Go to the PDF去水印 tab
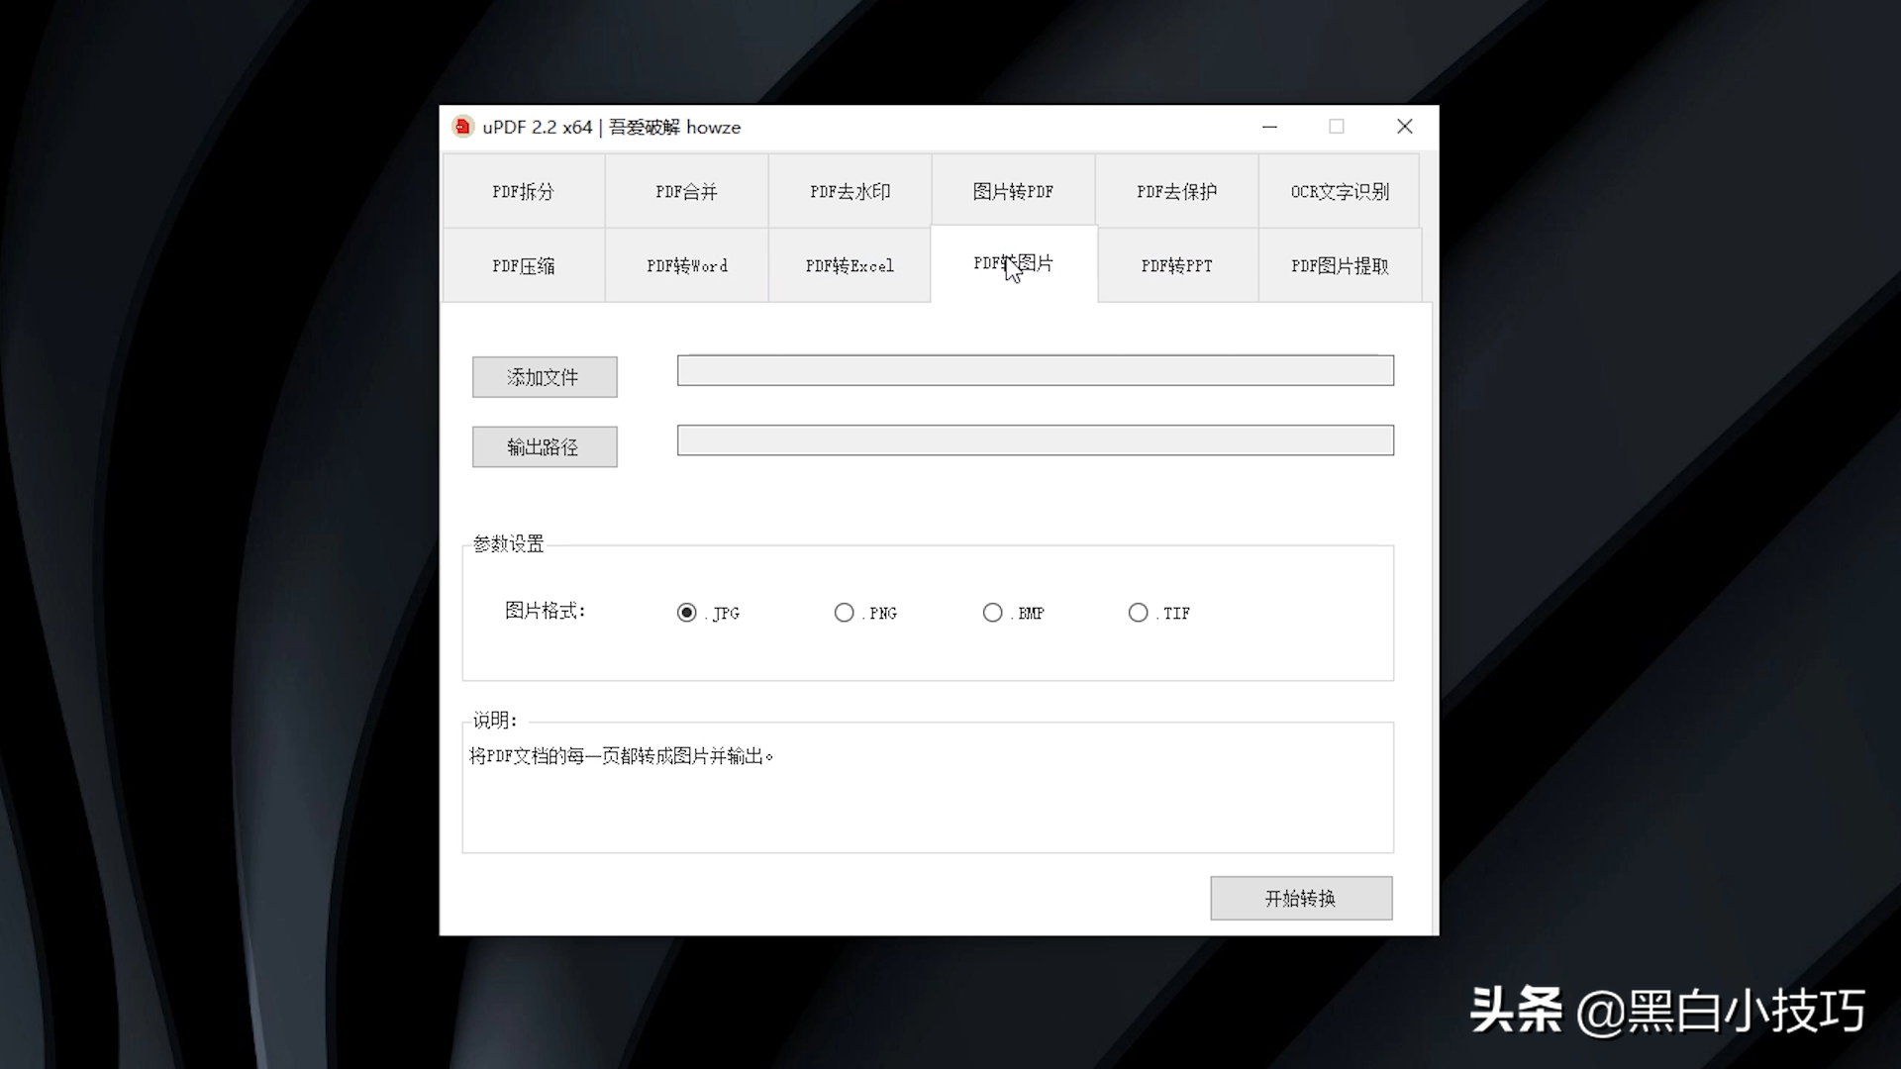The height and width of the screenshot is (1069, 1901). pyautogui.click(x=850, y=191)
